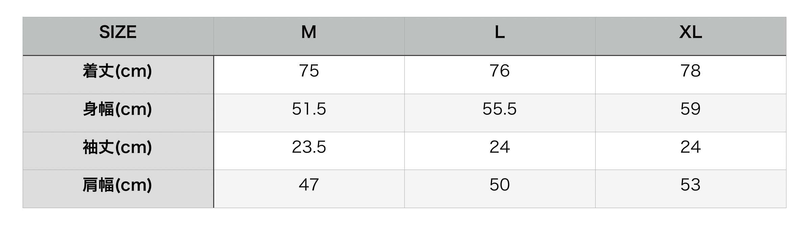
Task: Select the 袖丈 value 24 under XL
Action: click(691, 147)
